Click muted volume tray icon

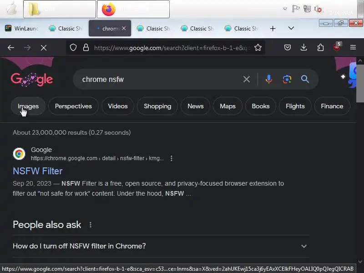(x=318, y=9)
